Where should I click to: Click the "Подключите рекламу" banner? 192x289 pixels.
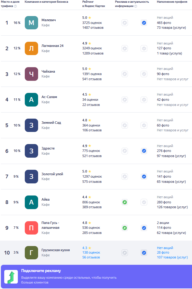(96, 277)
